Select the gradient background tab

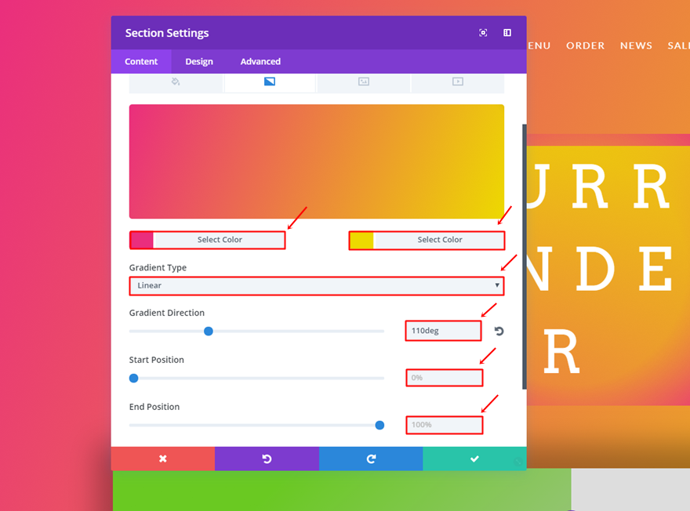click(269, 82)
